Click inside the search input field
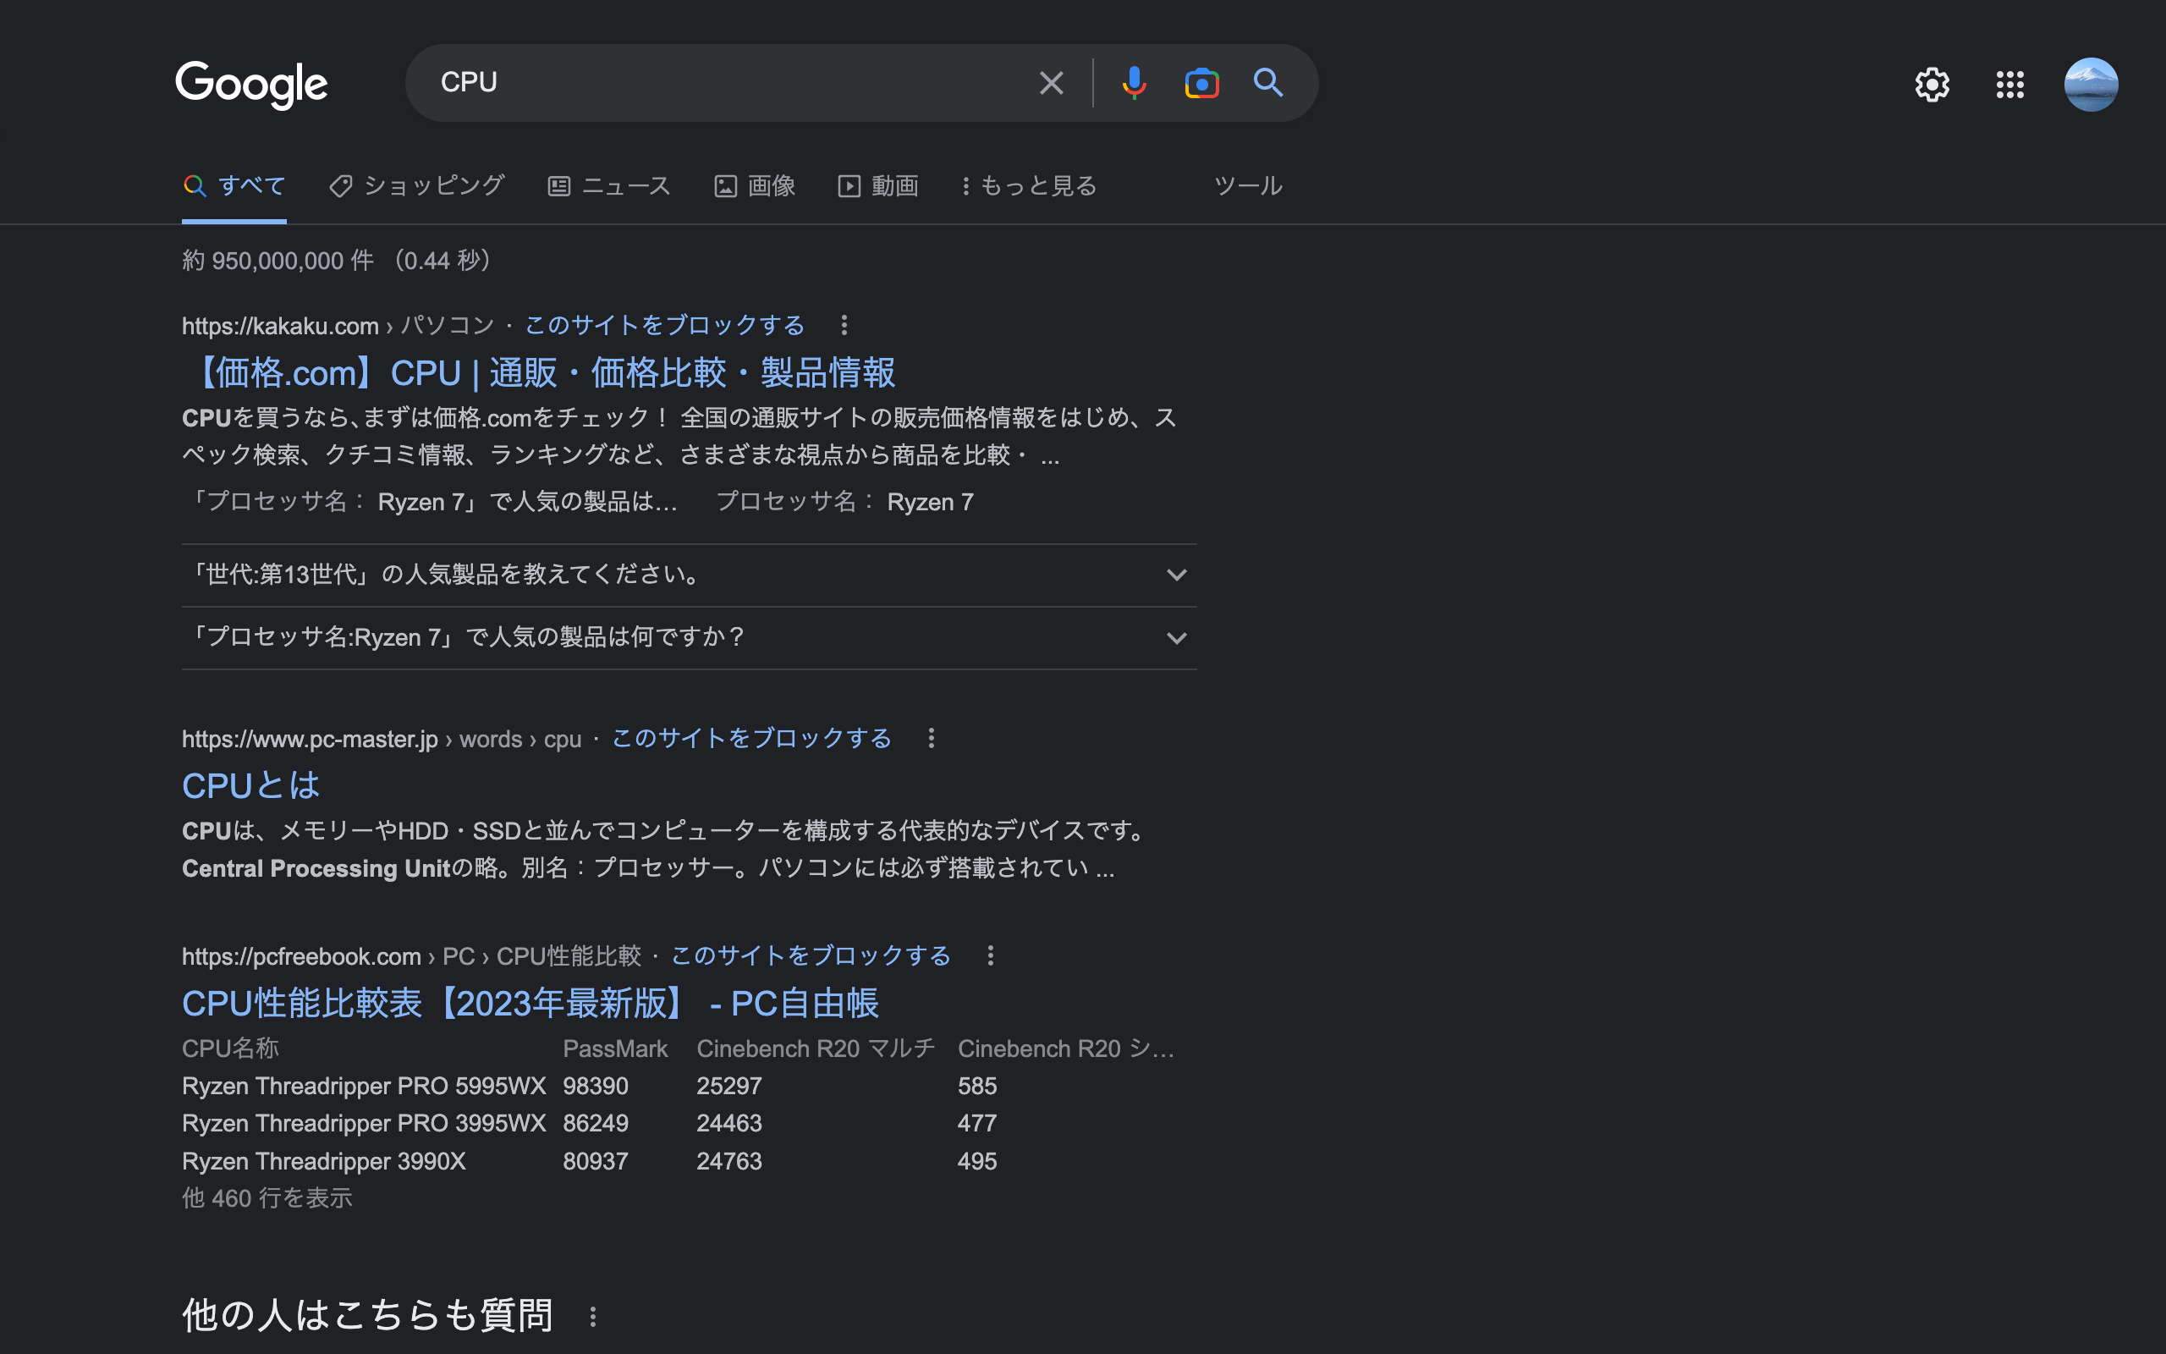This screenshot has height=1354, width=2166. [x=716, y=82]
